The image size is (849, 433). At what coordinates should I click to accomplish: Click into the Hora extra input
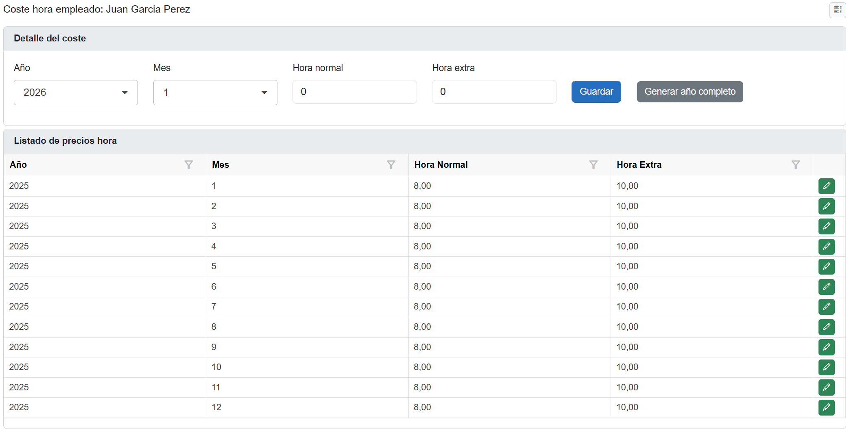tap(494, 92)
